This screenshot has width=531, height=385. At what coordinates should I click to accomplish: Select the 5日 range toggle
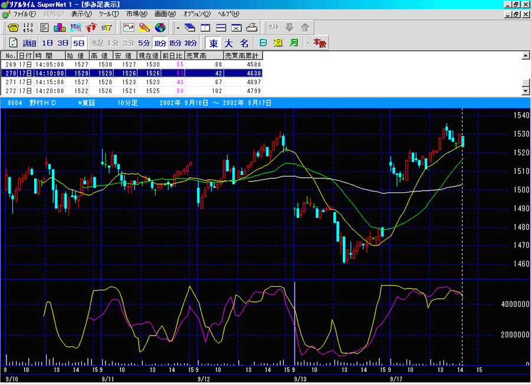[x=78, y=43]
